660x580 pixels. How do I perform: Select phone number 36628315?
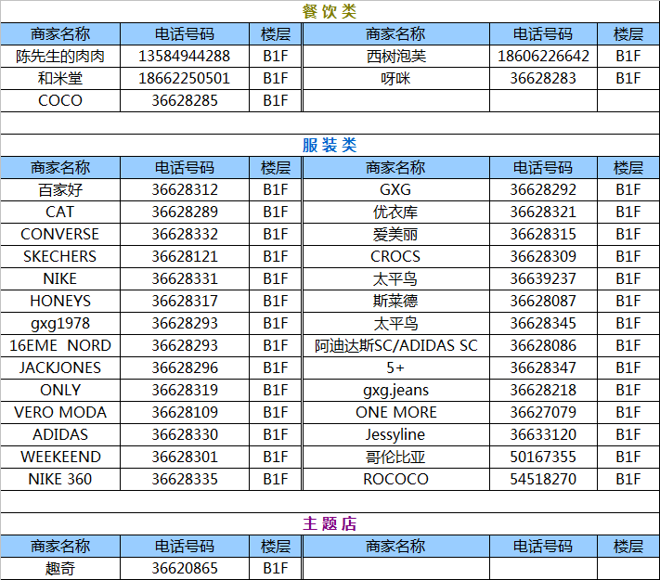coord(543,234)
